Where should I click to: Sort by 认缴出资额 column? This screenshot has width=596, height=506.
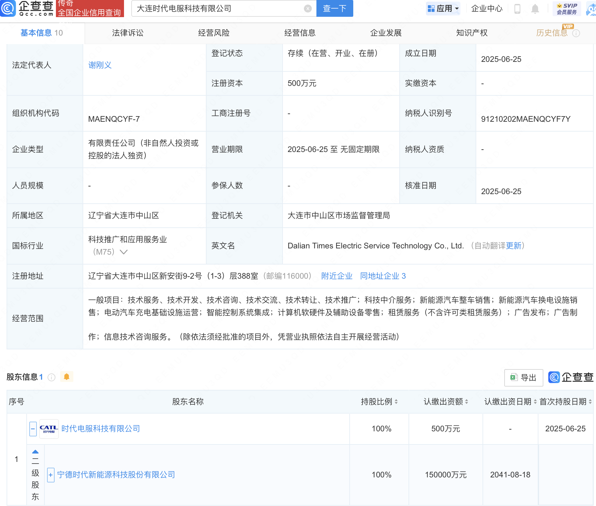tap(466, 402)
